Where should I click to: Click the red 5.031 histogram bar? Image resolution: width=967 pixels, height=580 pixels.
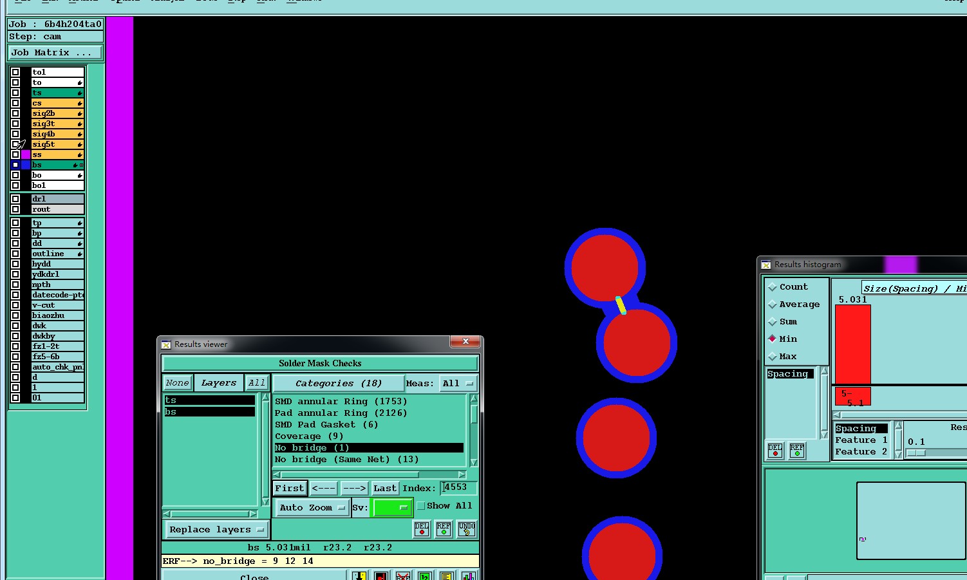tap(853, 344)
